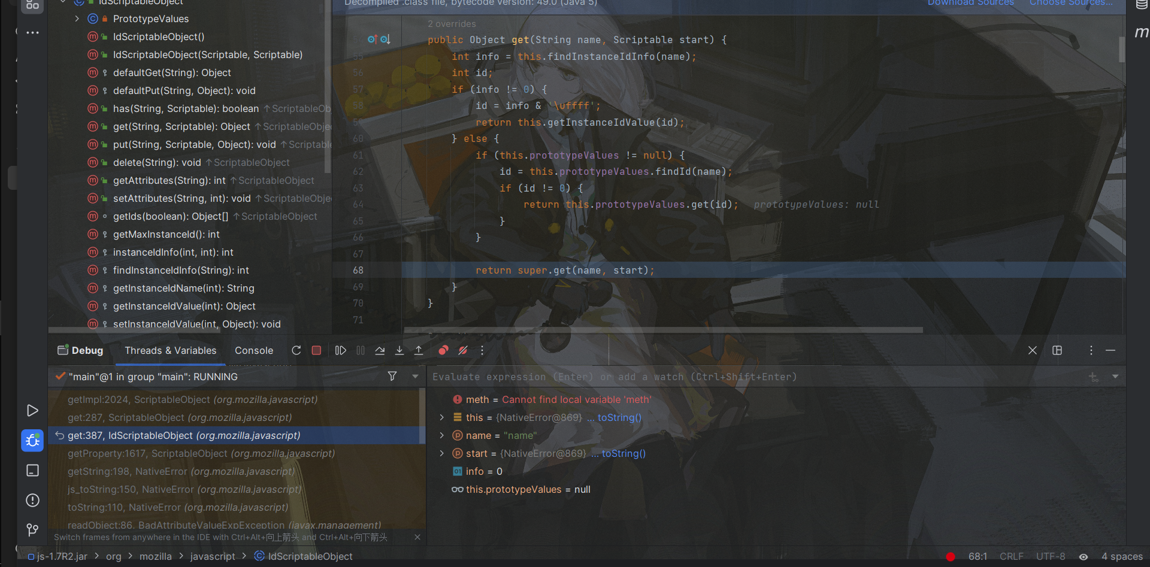
Task: Focus the Evaluate expression input field
Action: [x=755, y=377]
